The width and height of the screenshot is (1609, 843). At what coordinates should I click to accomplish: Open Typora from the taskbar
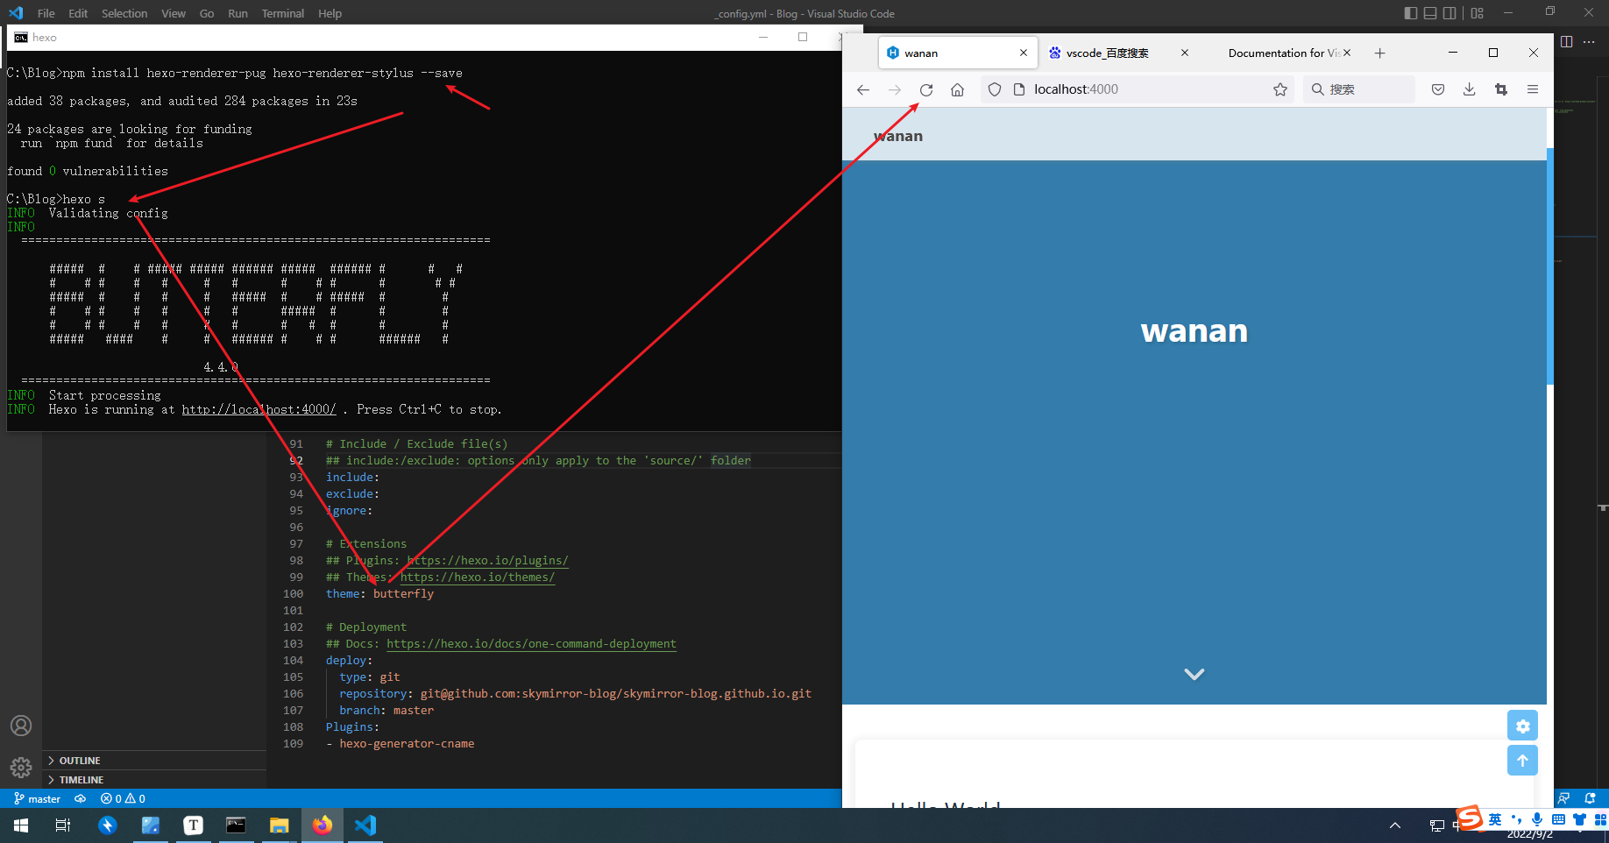[x=194, y=825]
